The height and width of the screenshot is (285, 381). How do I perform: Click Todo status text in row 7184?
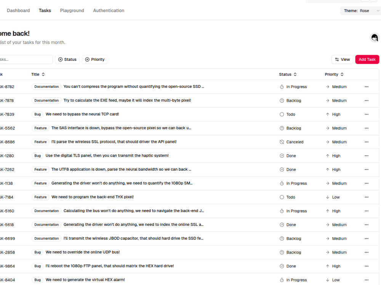point(291,197)
